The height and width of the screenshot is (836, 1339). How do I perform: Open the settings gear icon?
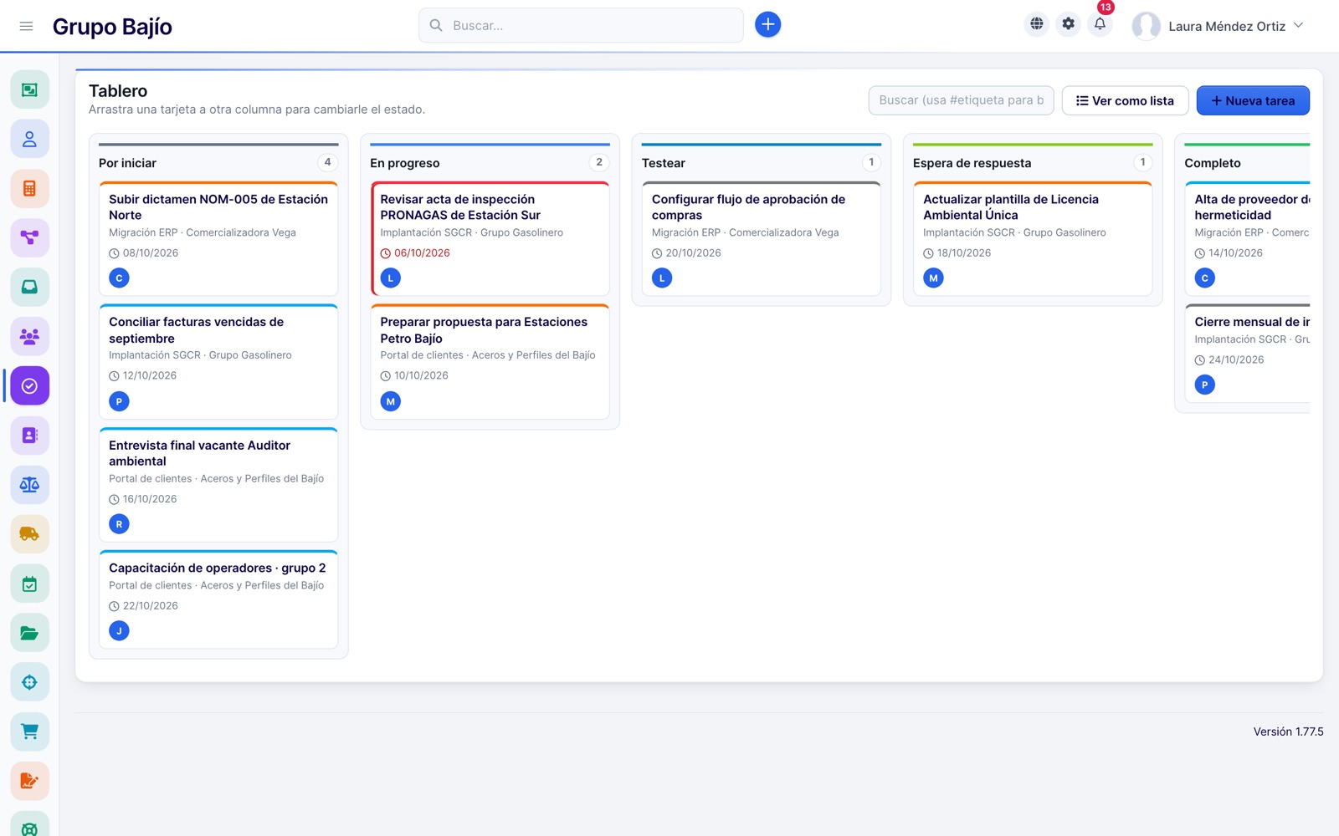coord(1068,24)
